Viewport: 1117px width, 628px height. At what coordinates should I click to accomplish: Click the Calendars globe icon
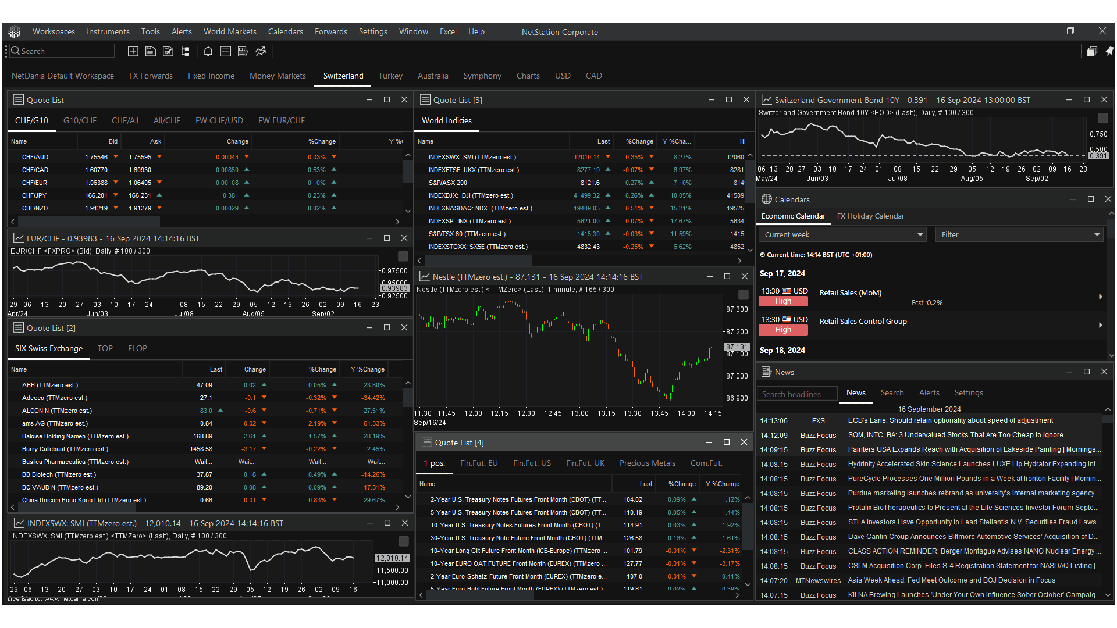click(x=767, y=199)
